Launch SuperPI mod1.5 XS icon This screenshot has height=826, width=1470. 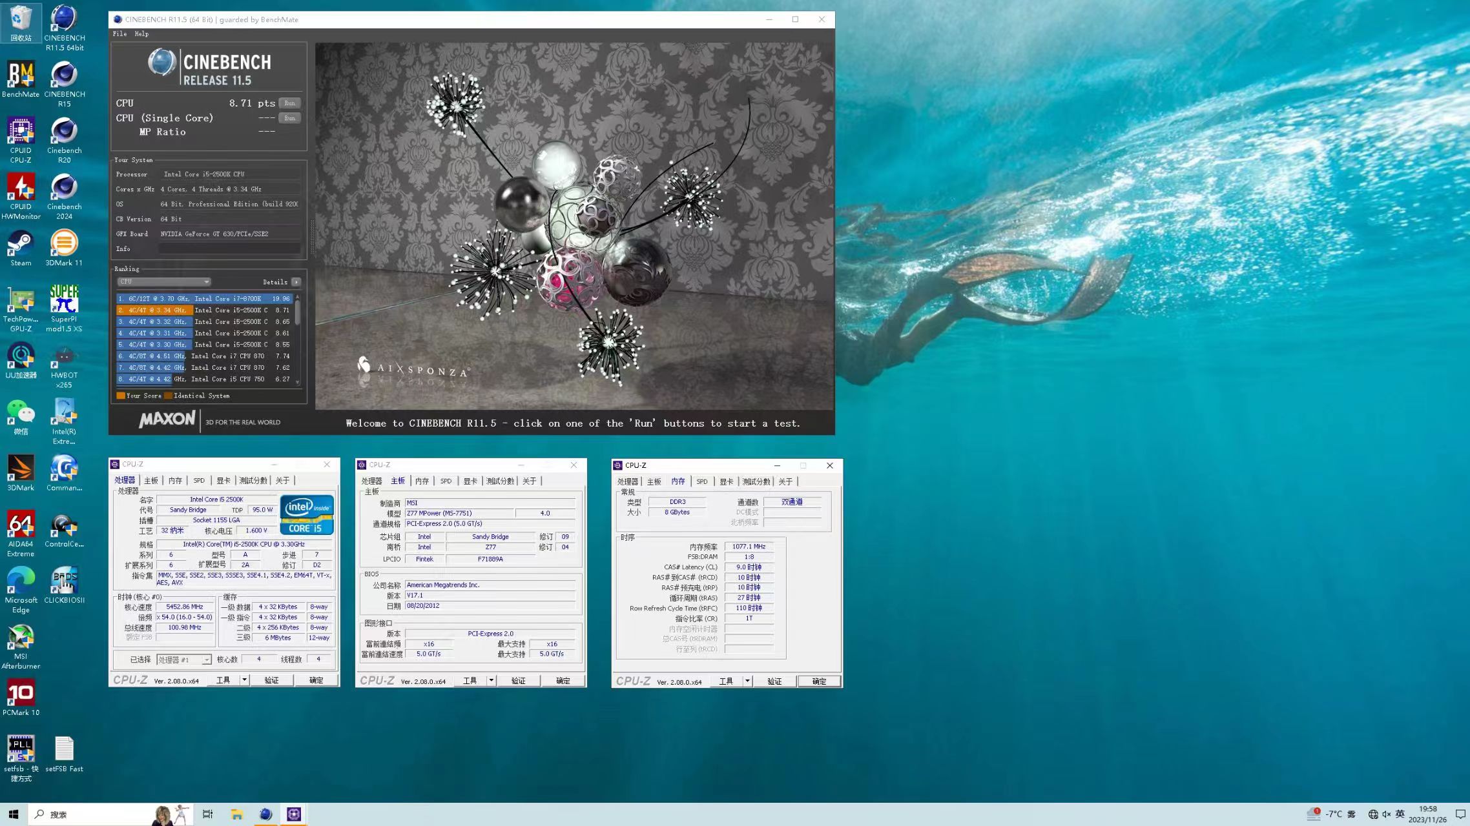[x=64, y=308]
